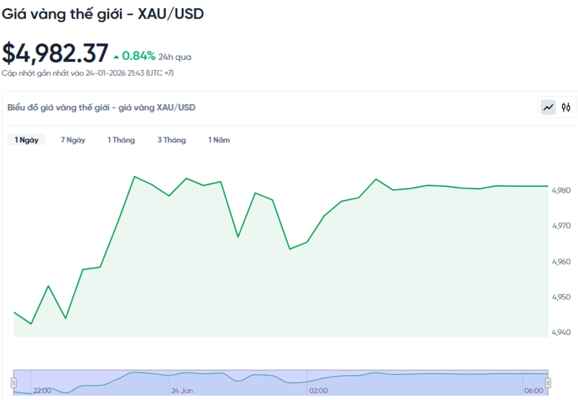
Task: Click the 4,980 price axis label
Action: (561, 191)
